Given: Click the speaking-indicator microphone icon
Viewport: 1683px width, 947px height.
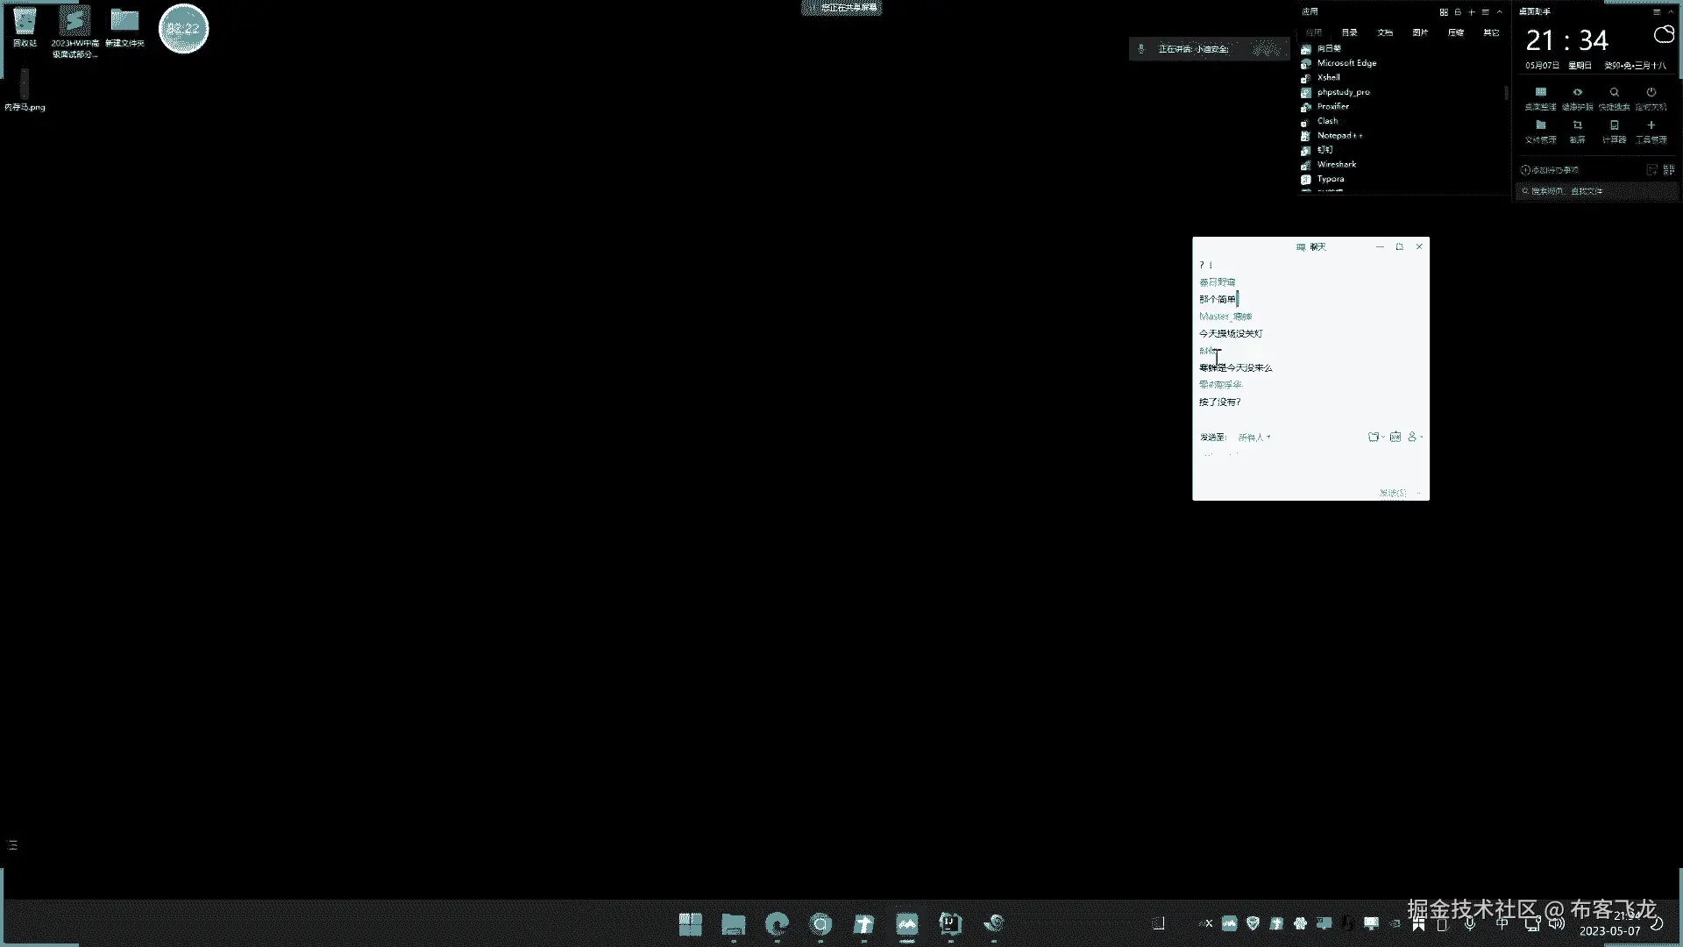Looking at the screenshot, I should pos(1140,49).
